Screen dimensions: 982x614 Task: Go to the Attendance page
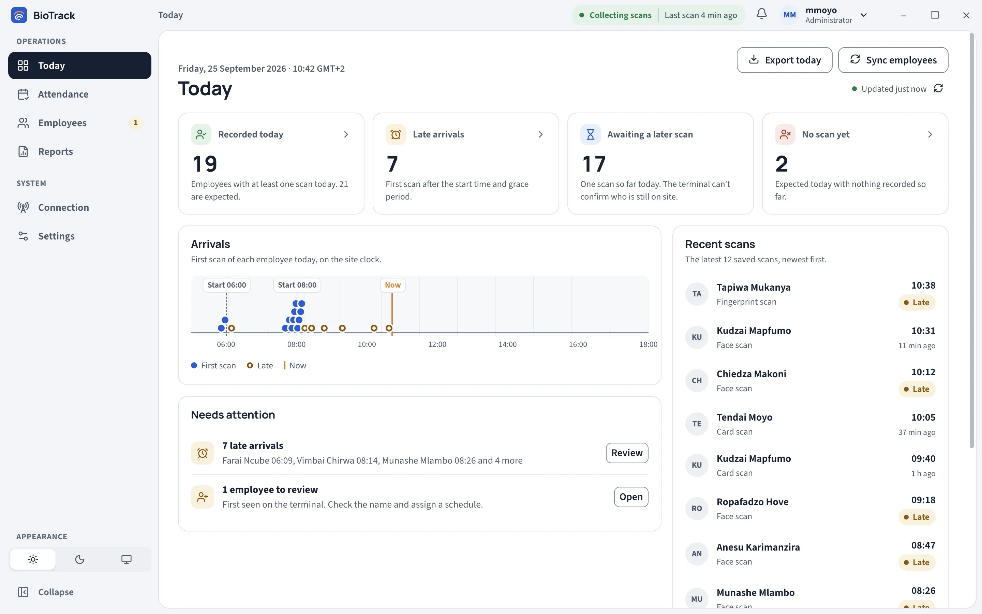[x=79, y=94]
